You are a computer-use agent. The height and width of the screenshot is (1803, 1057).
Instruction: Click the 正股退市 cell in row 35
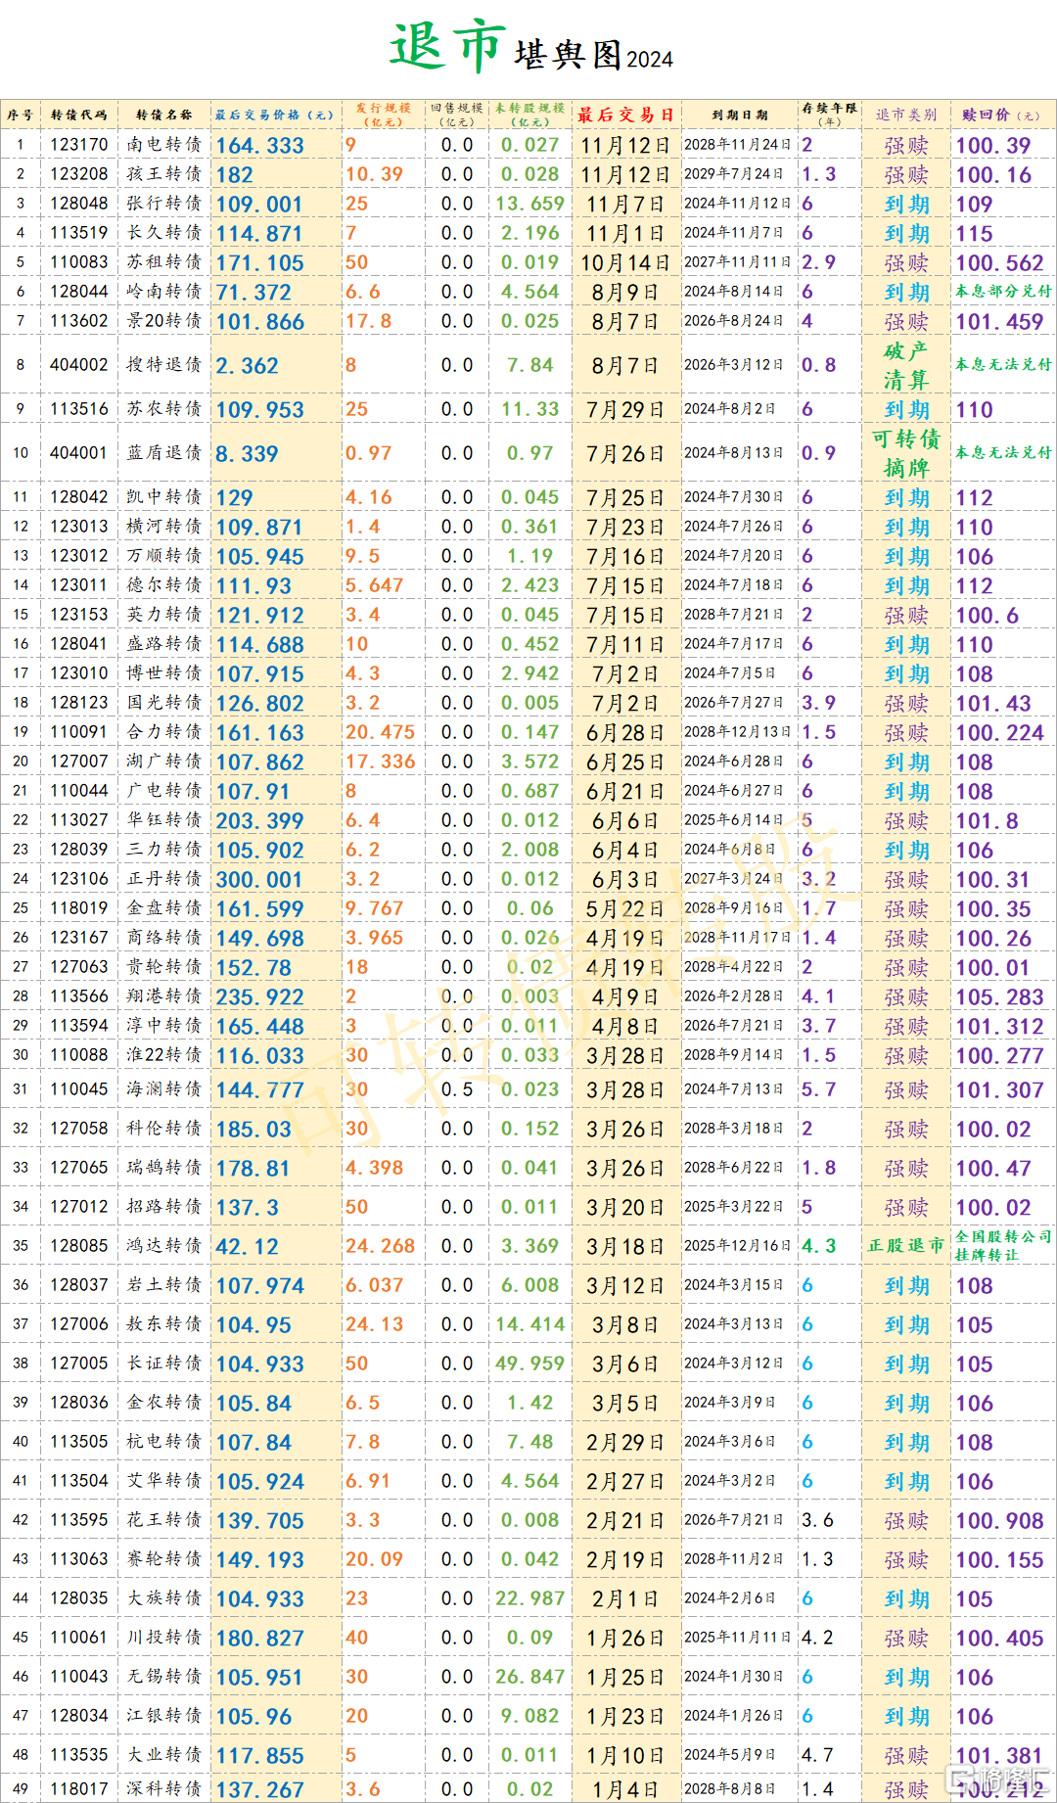click(x=905, y=1246)
